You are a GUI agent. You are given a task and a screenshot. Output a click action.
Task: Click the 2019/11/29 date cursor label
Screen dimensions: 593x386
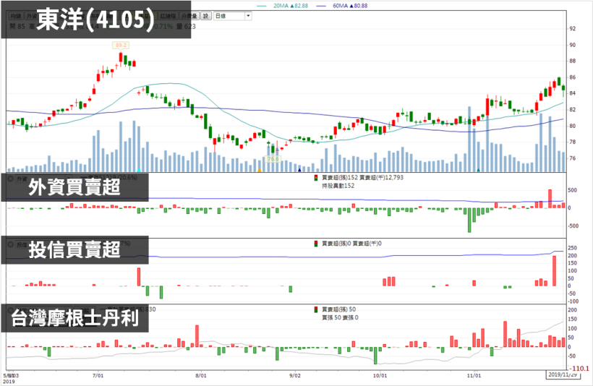pyautogui.click(x=563, y=374)
